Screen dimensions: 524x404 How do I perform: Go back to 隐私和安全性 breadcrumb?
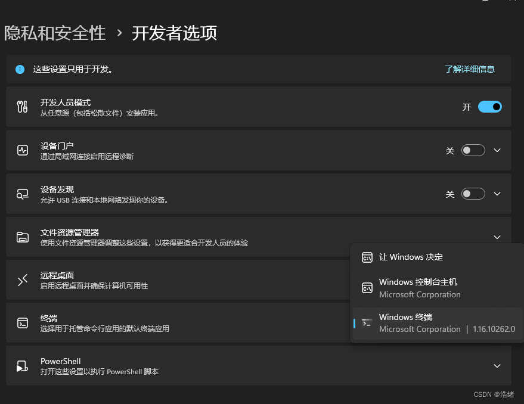(x=55, y=33)
